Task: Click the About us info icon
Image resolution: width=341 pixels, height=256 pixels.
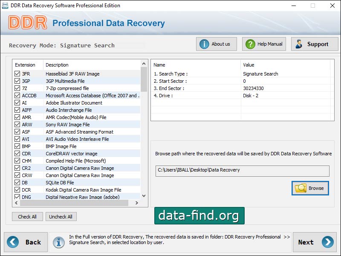Action: pos(205,44)
